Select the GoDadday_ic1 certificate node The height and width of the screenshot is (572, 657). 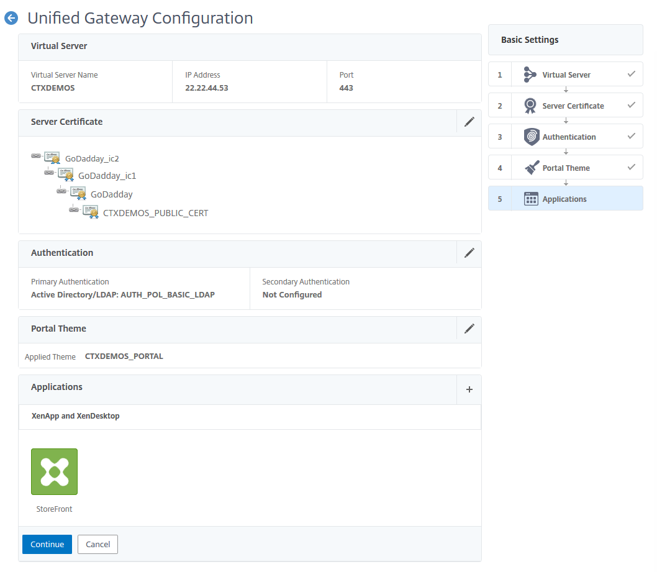[107, 176]
